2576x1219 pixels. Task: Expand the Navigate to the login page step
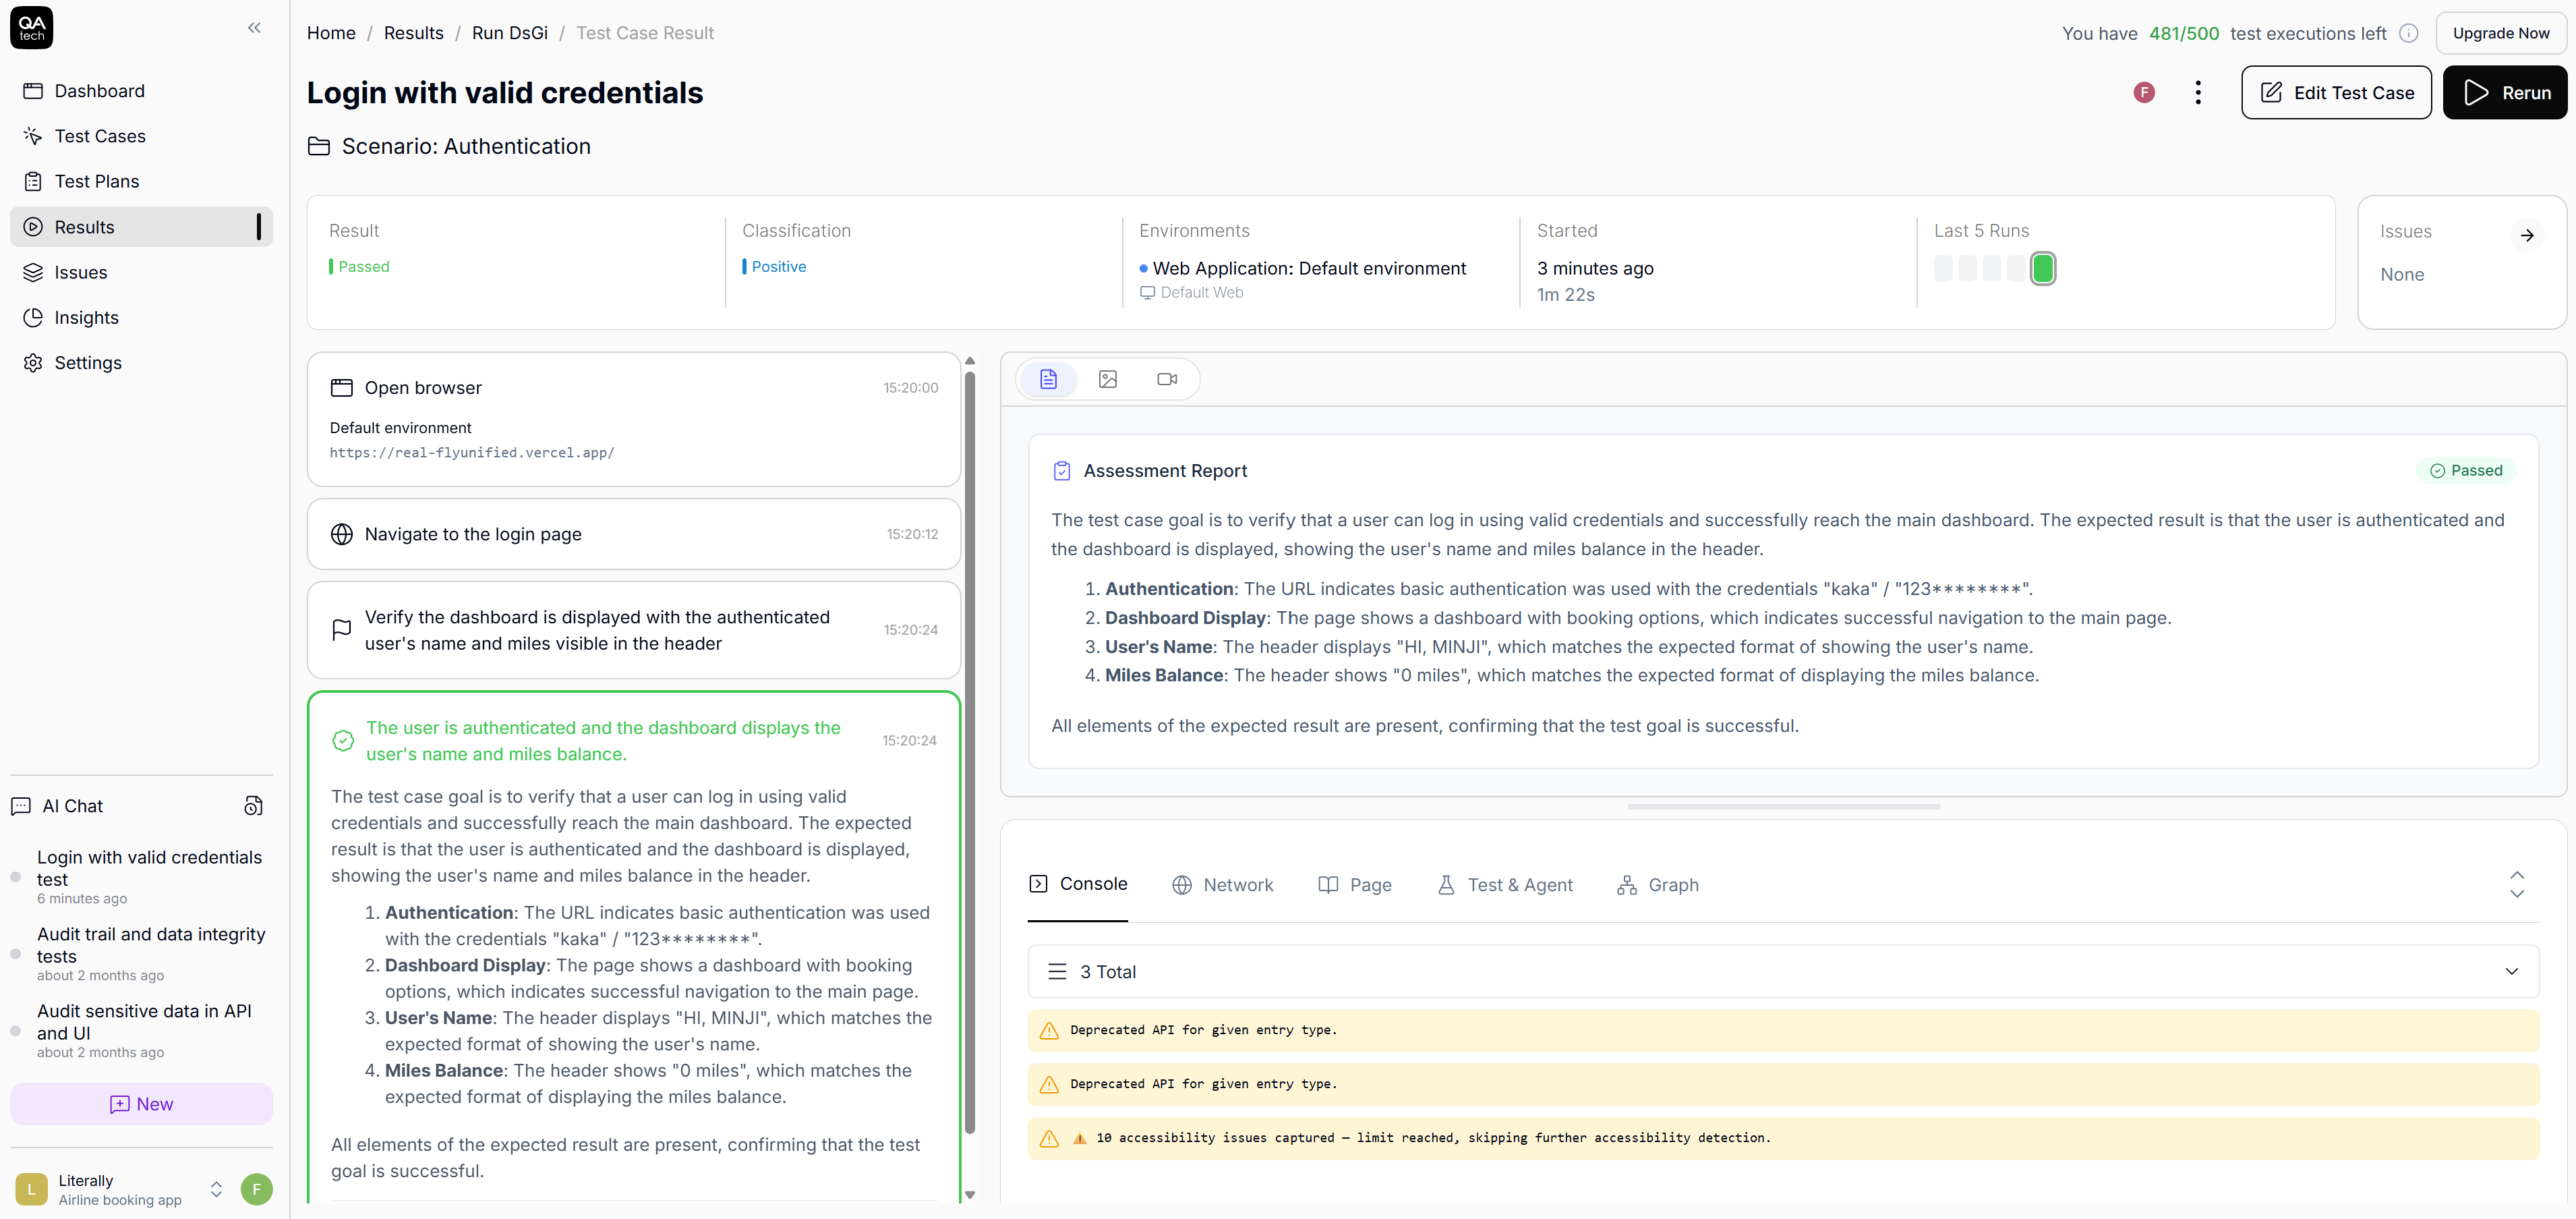pyautogui.click(x=633, y=534)
